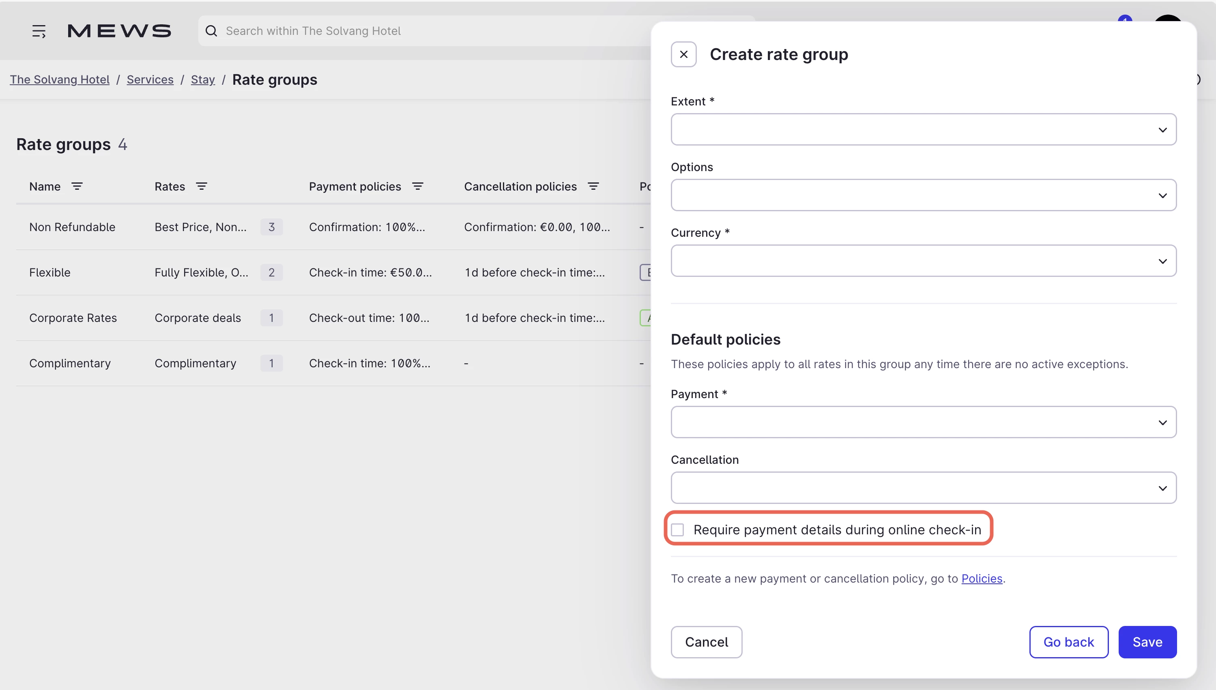Click the MEWS logo
The height and width of the screenshot is (690, 1216).
119,31
